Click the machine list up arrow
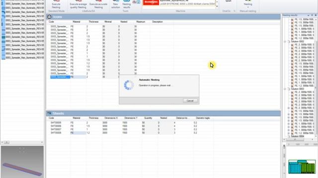 (217, 1)
